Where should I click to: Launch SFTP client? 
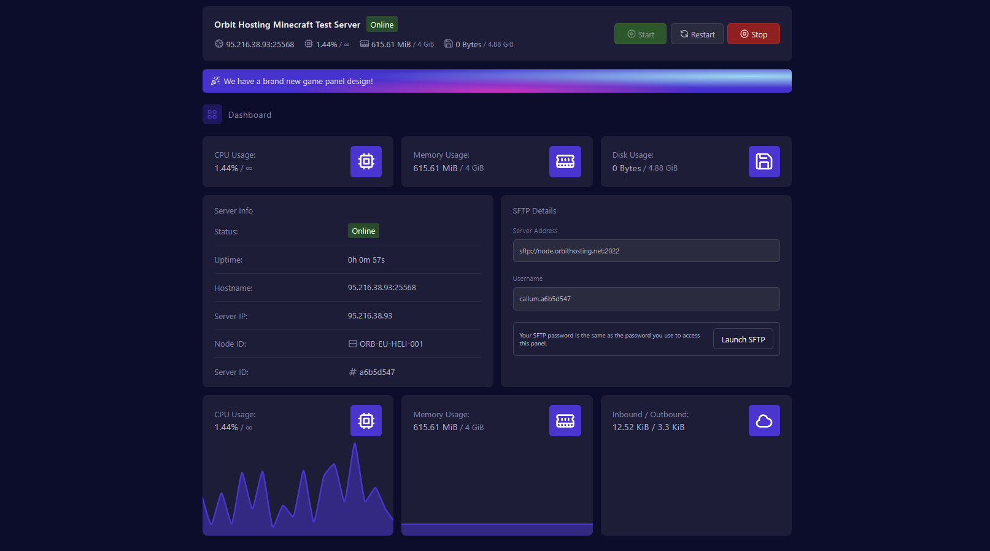point(743,339)
